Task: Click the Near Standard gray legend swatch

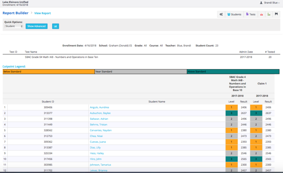Action: [140, 72]
